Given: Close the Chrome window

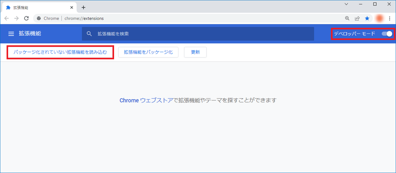Looking at the screenshot, I should [x=389, y=4].
